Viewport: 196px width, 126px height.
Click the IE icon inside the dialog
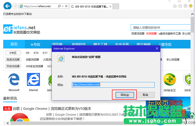[61, 58]
